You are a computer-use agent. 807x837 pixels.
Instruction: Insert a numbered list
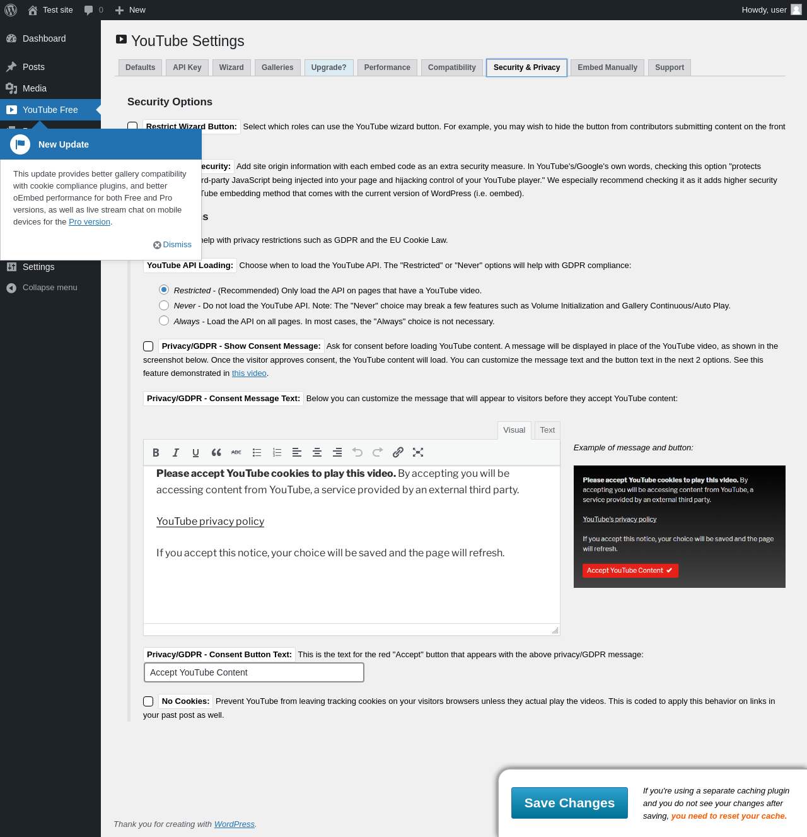click(277, 452)
